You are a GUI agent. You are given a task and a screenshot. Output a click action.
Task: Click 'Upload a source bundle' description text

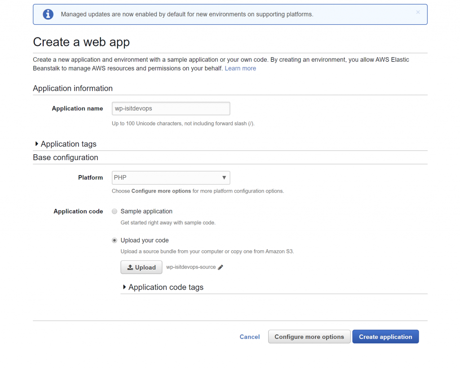pos(207,252)
